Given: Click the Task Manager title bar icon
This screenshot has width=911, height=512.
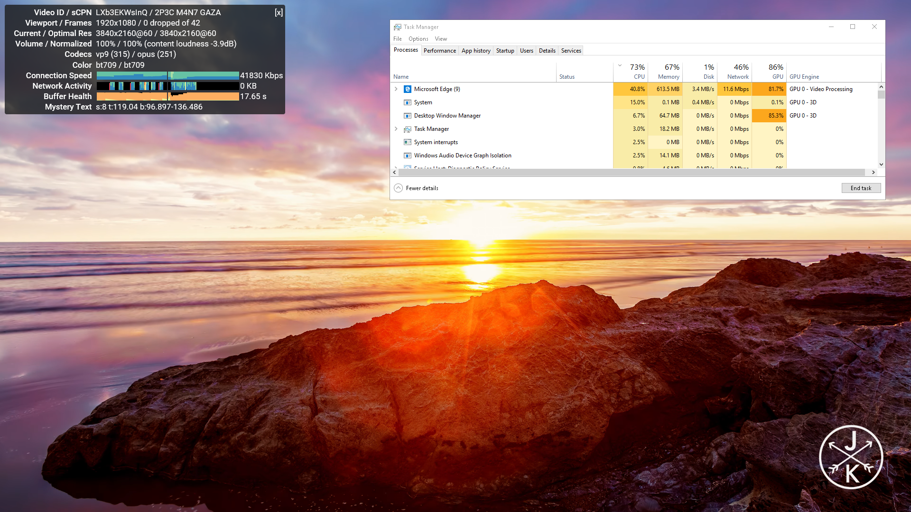Looking at the screenshot, I should tap(398, 27).
